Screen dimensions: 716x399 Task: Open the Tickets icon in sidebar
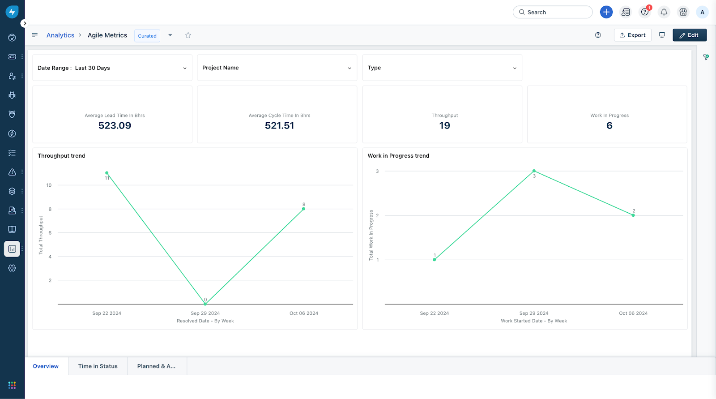pyautogui.click(x=12, y=57)
